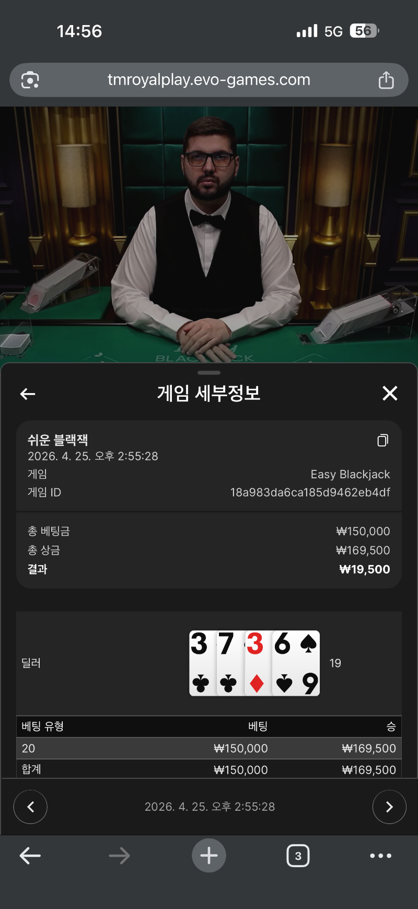Tap the dealer's 6 of spades card

[x=296, y=663]
